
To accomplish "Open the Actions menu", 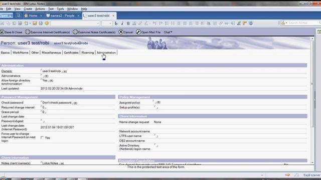I will tap(40, 9).
